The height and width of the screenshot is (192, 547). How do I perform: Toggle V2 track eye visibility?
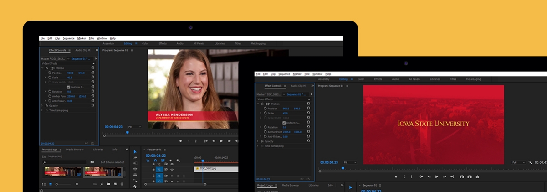tap(172, 164)
